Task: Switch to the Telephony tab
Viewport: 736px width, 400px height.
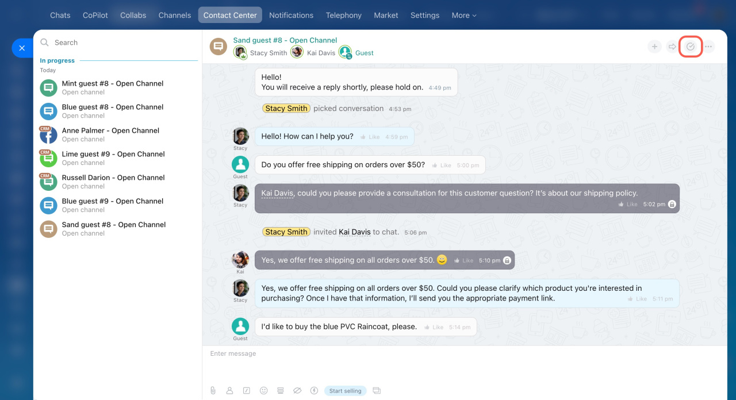Action: pos(343,16)
